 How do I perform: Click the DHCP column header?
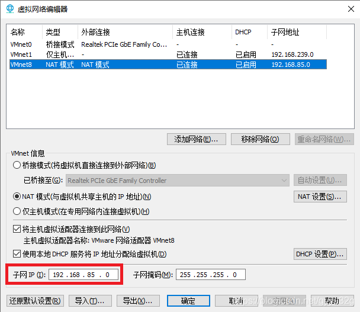(249, 32)
